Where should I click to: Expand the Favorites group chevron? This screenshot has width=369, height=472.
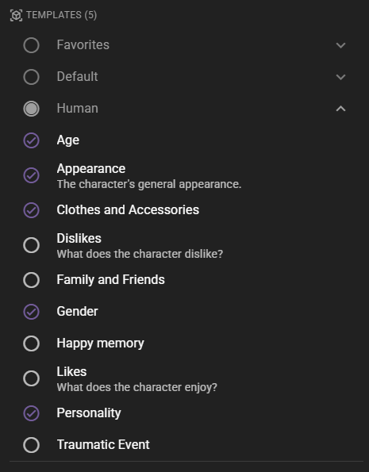pos(340,45)
